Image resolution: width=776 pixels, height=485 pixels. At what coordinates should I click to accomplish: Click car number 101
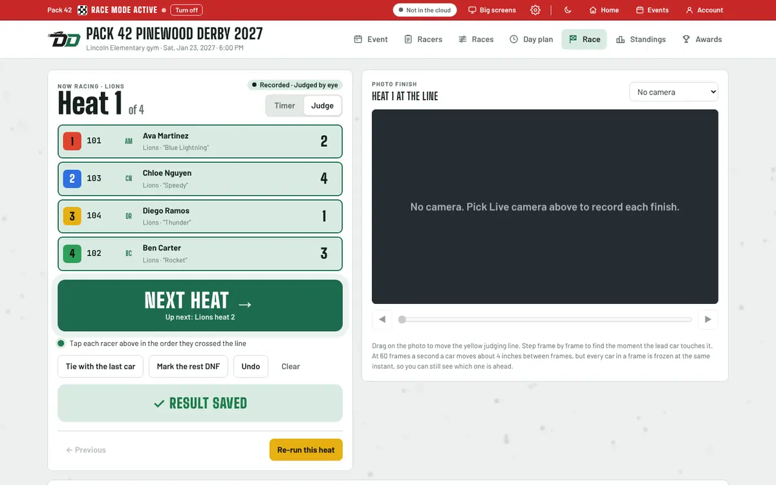point(94,141)
